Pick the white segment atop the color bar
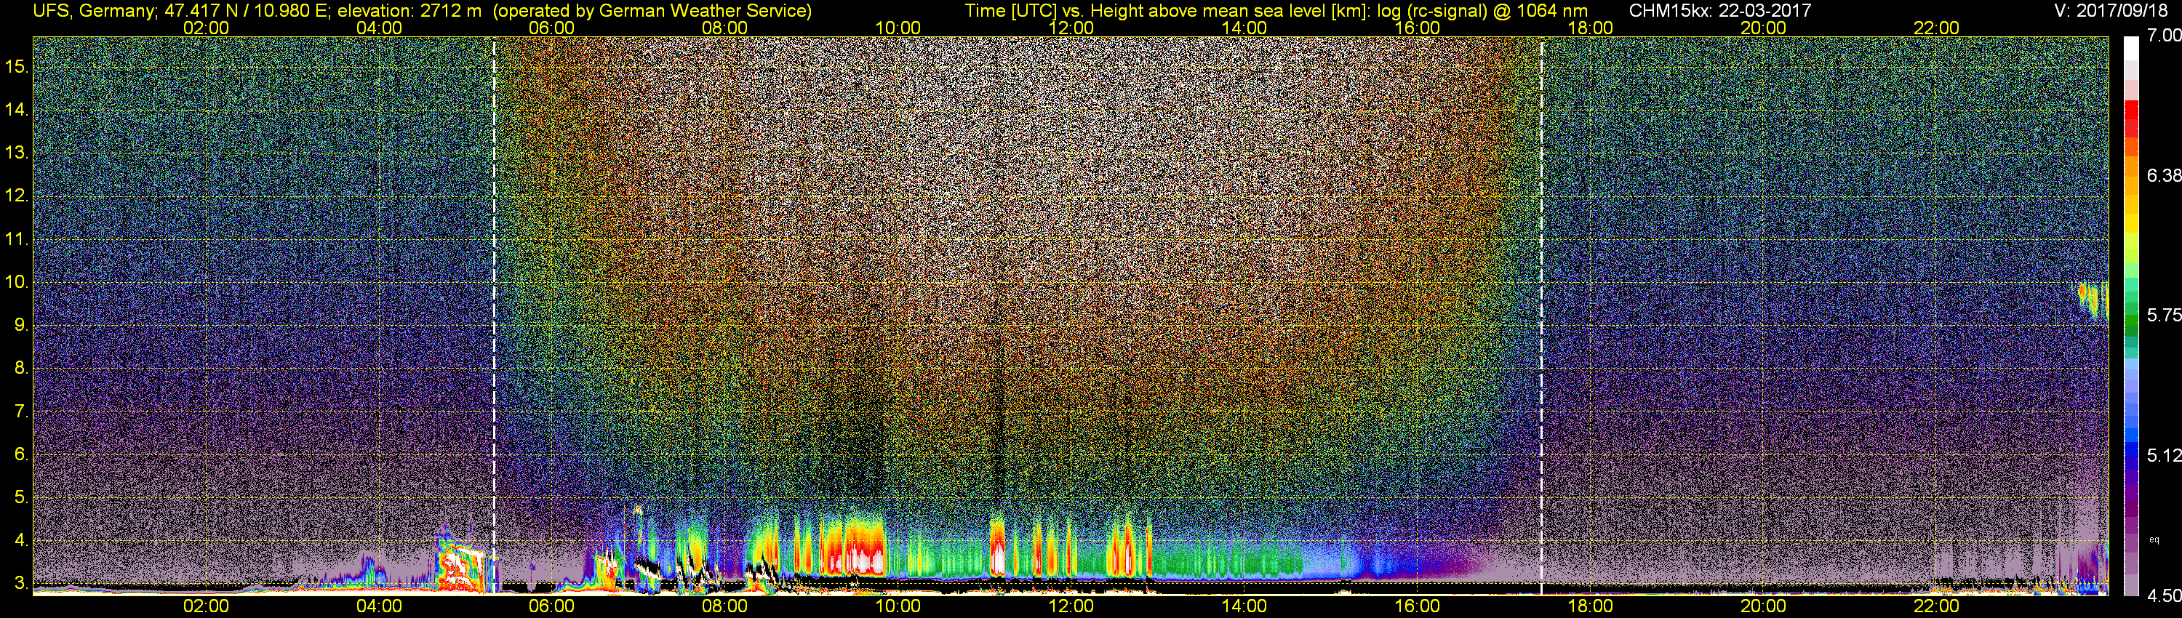The image size is (2182, 618). 2131,47
